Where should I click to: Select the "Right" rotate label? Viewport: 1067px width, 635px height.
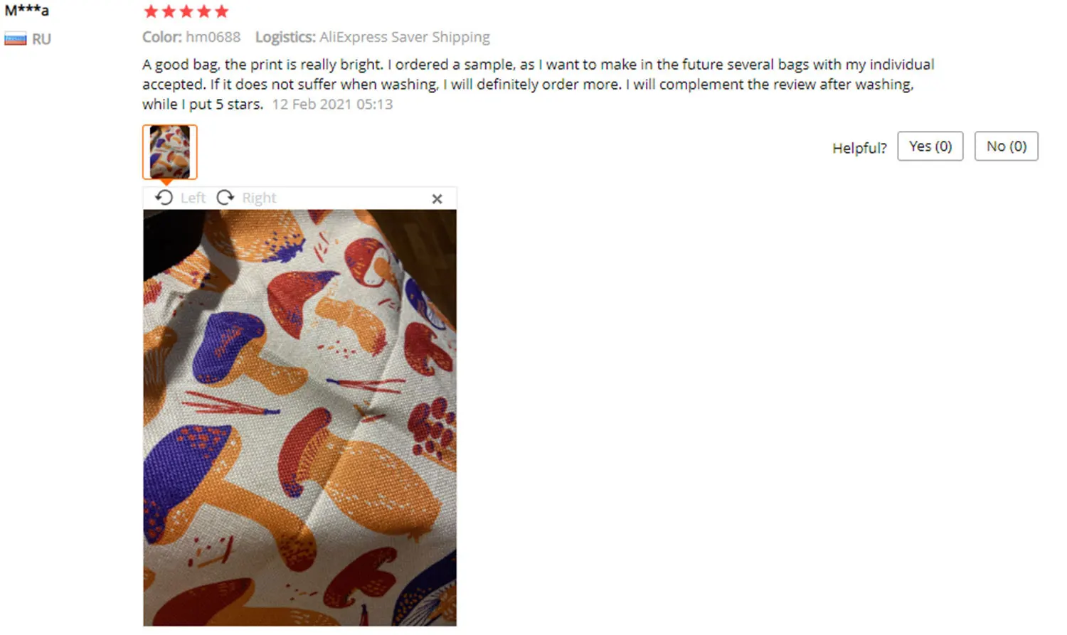pos(259,198)
